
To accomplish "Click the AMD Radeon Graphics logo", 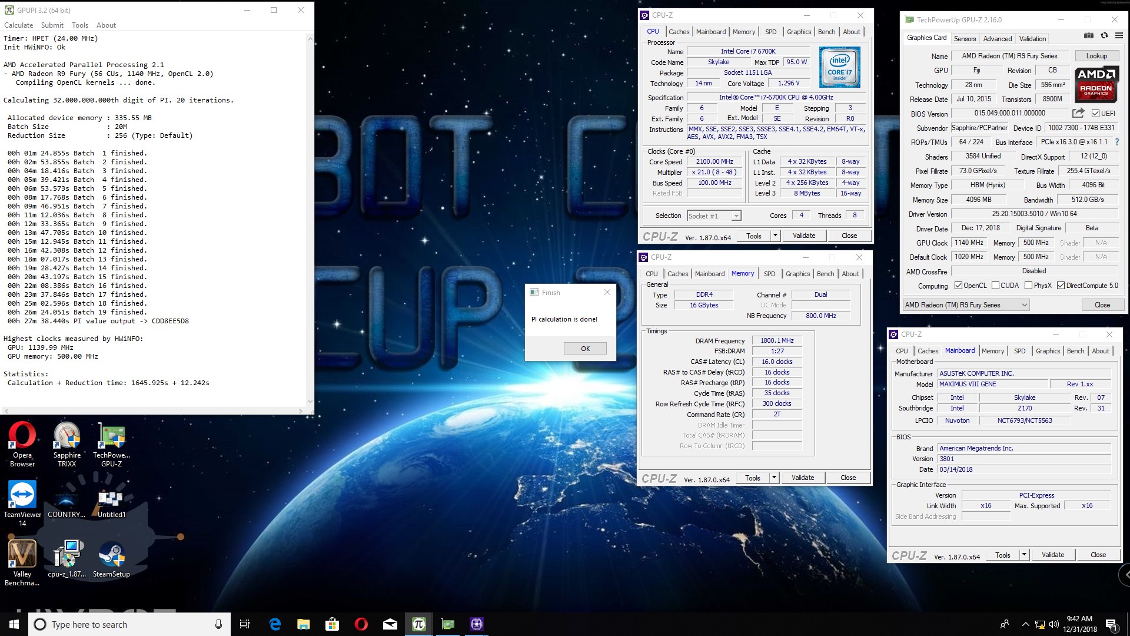I will tap(1096, 85).
